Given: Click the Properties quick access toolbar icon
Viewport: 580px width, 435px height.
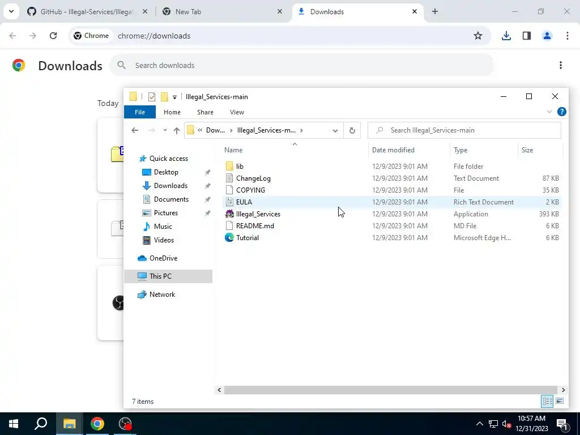Looking at the screenshot, I should pos(152,97).
